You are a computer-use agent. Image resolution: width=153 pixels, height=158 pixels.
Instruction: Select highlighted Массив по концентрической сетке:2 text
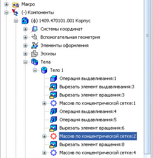[x=98, y=137]
